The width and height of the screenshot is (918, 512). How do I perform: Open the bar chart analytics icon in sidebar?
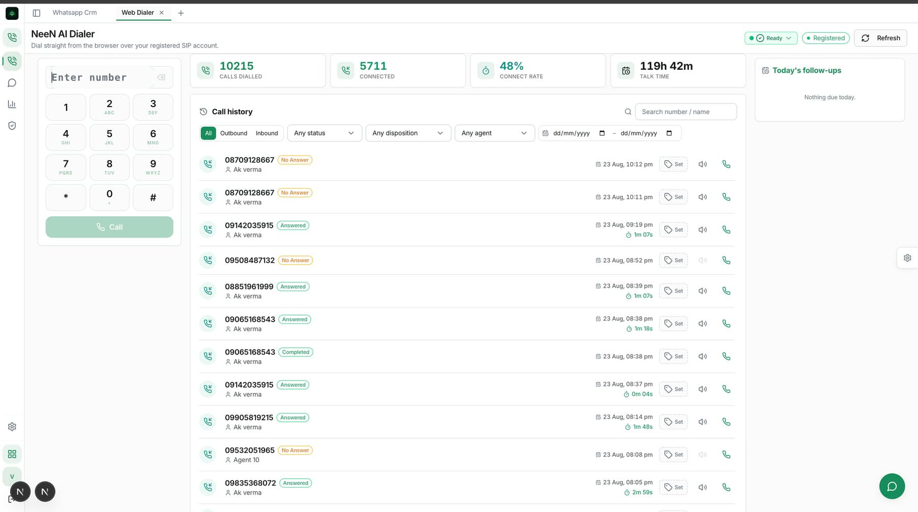[x=12, y=105]
